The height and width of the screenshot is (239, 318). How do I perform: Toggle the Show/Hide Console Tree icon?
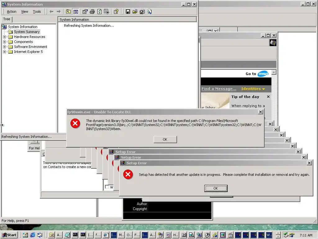coord(76,12)
